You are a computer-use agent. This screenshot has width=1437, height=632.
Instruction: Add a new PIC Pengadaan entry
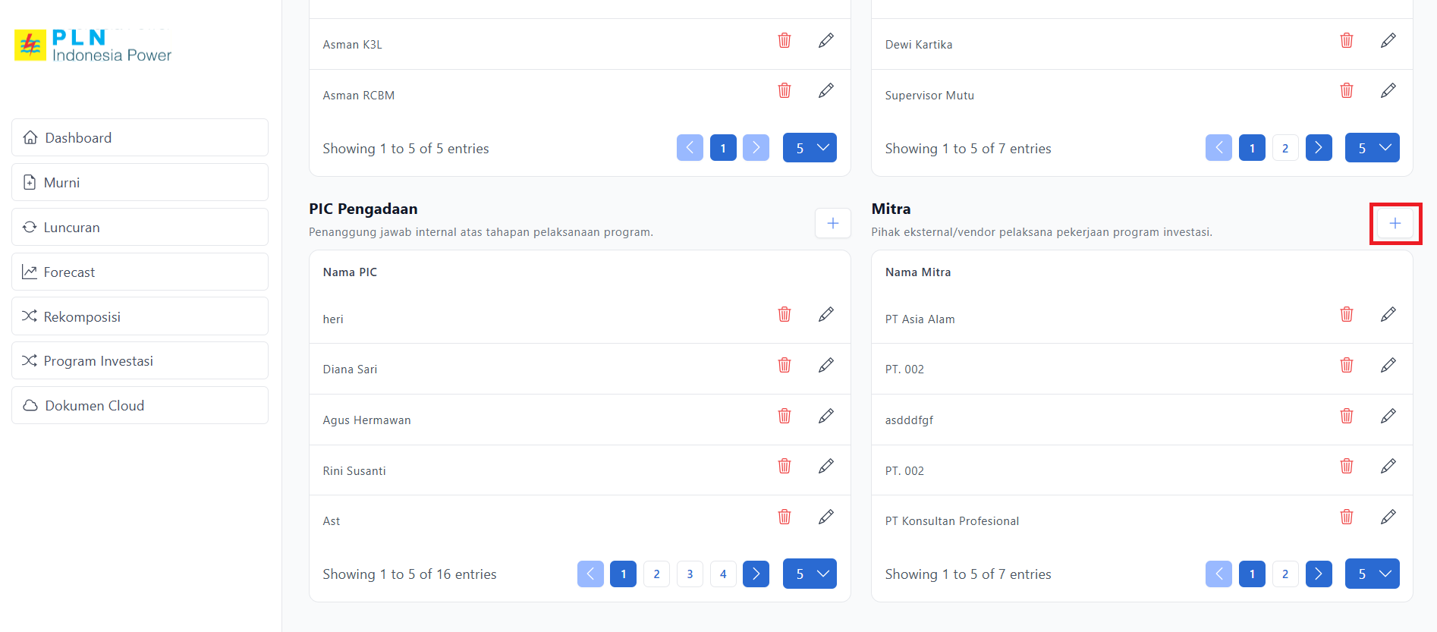pos(832,223)
